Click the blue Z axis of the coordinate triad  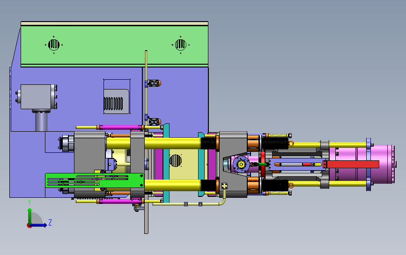(x=39, y=225)
